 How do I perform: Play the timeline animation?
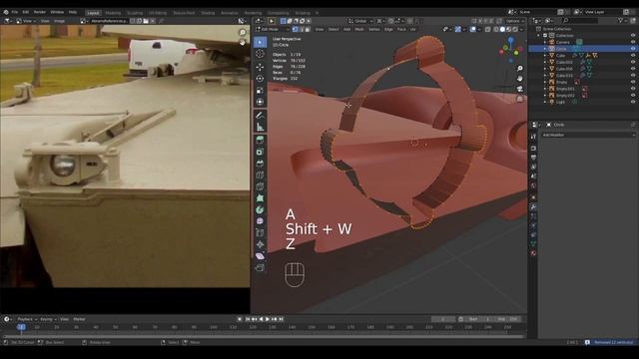tap(268, 319)
